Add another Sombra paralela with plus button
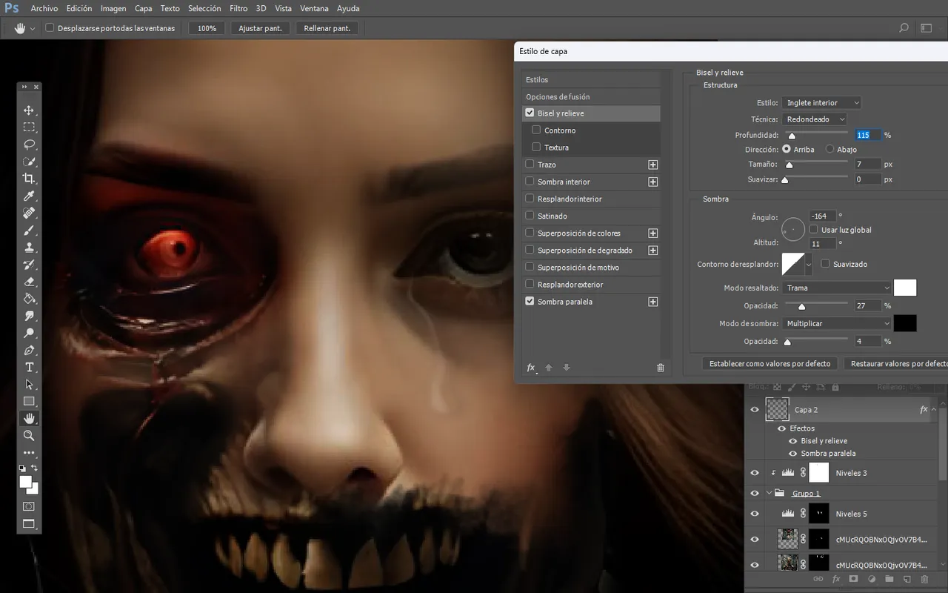The image size is (948, 593). [653, 302]
